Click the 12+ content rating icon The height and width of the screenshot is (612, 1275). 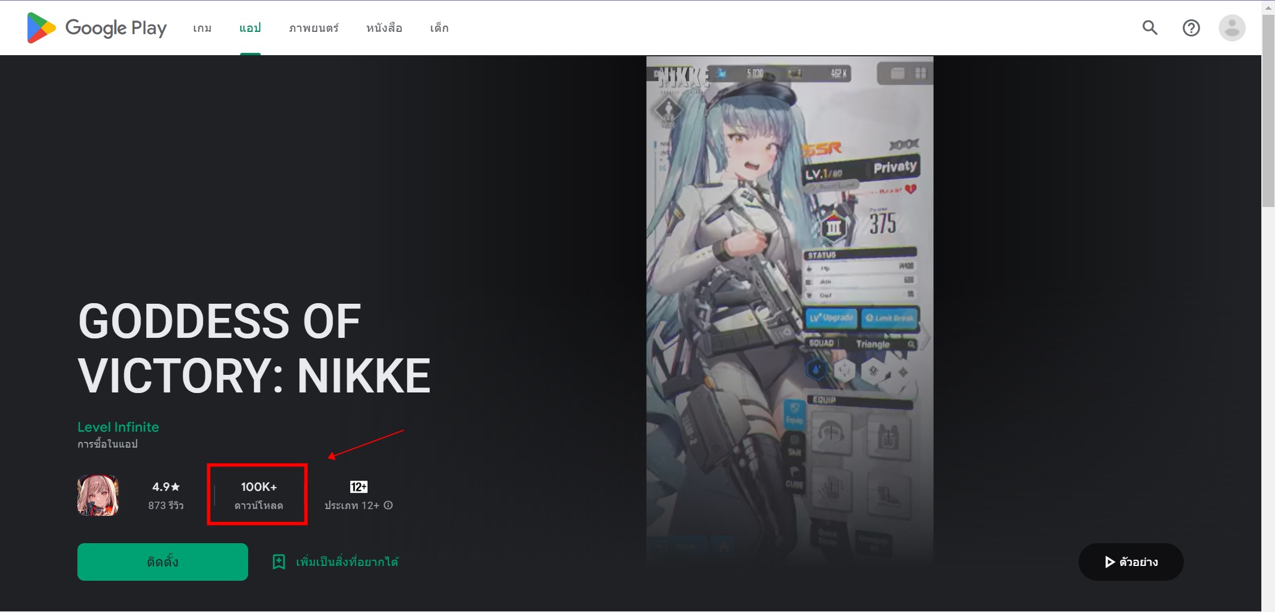point(357,486)
